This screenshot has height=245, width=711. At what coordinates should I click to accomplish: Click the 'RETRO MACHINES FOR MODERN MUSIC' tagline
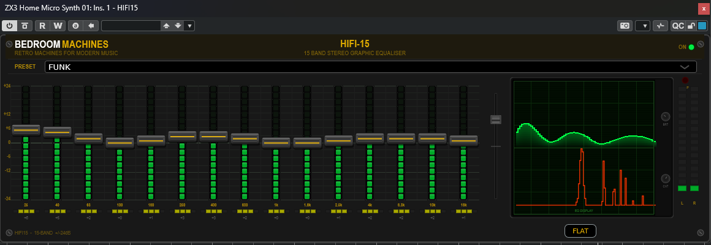point(66,53)
